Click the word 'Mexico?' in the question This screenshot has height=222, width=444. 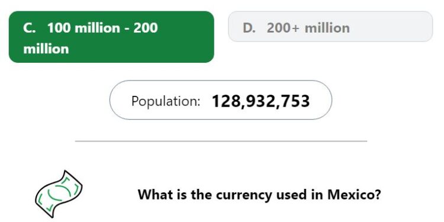[x=354, y=195]
